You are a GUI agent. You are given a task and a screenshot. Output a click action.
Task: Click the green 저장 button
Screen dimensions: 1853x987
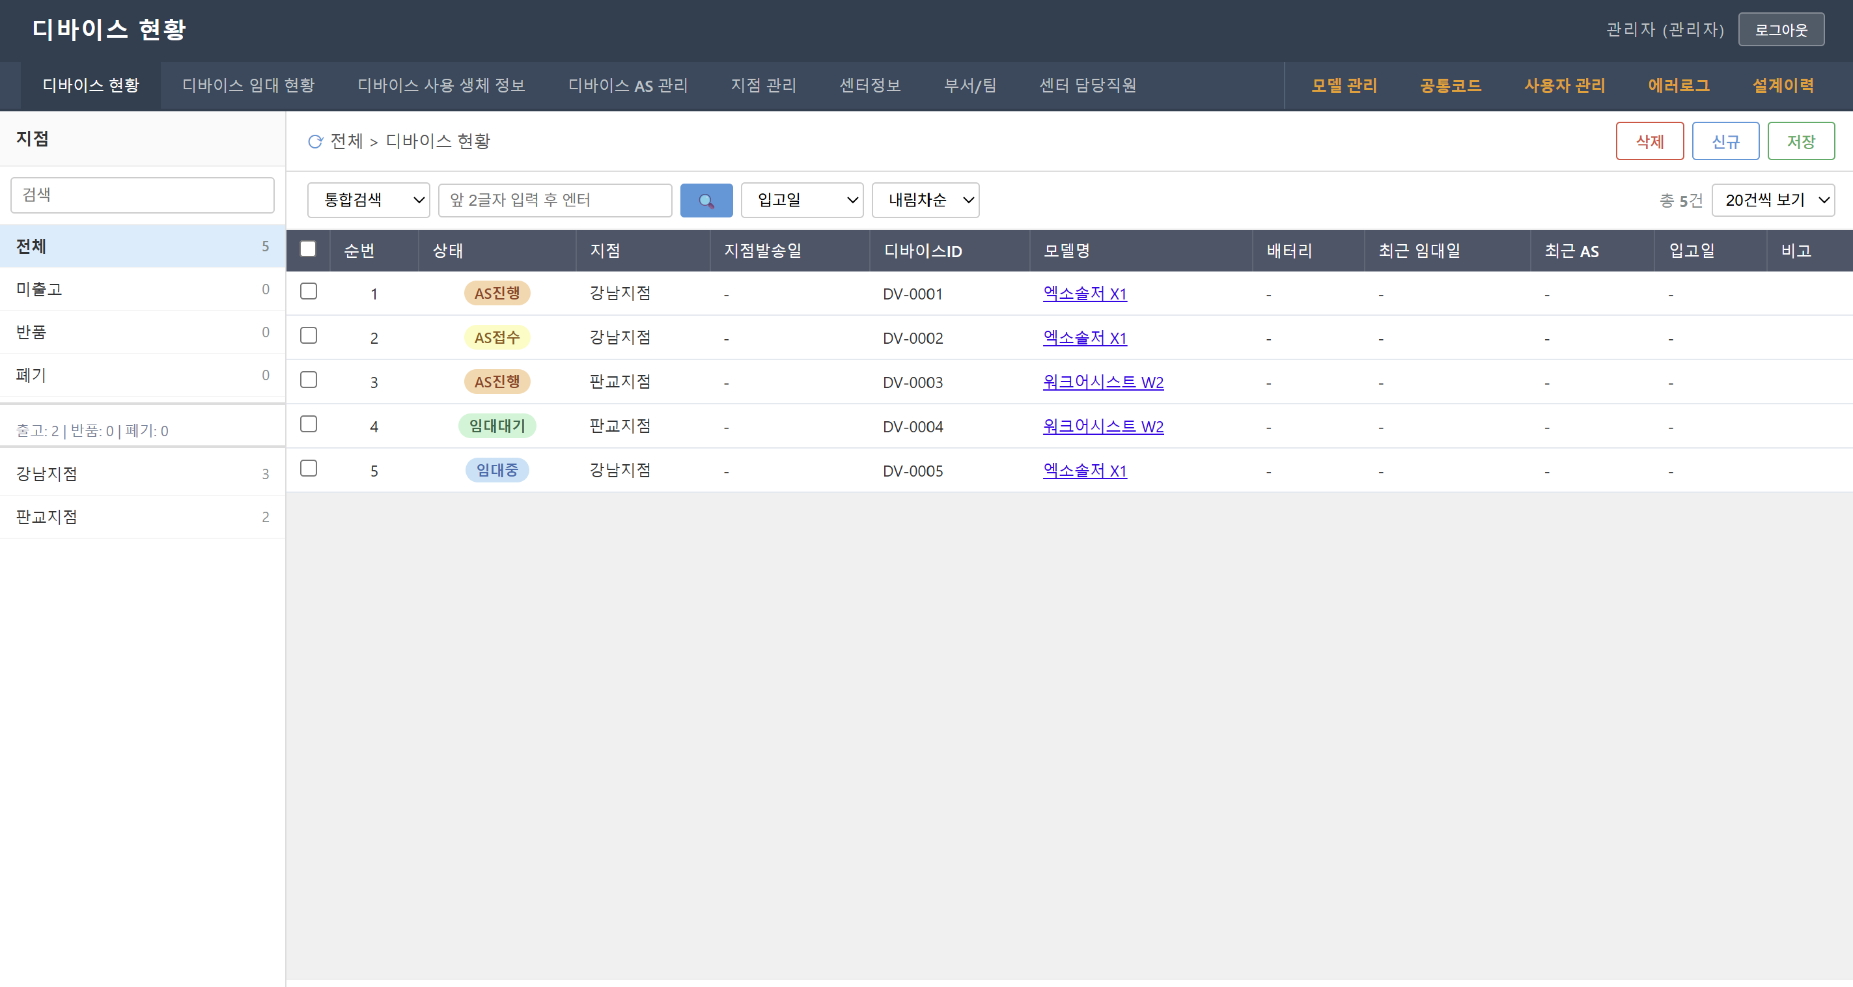1800,141
